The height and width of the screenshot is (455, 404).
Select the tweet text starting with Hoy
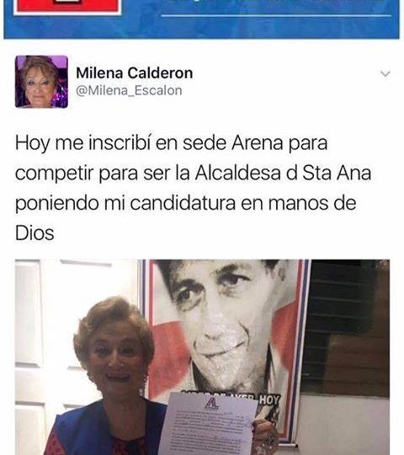tap(193, 188)
